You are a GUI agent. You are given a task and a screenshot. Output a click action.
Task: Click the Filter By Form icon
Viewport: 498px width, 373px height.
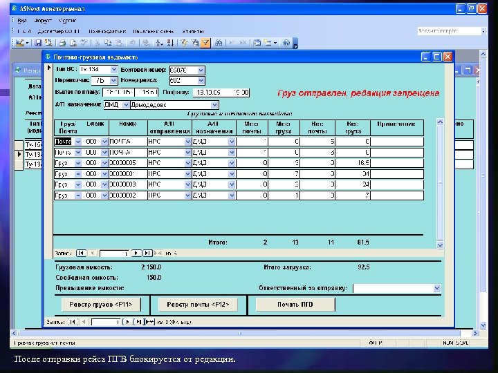click(194, 43)
